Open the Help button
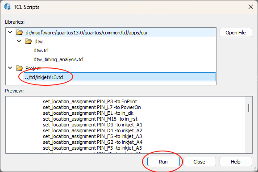This screenshot has width=258, height=172. click(236, 162)
